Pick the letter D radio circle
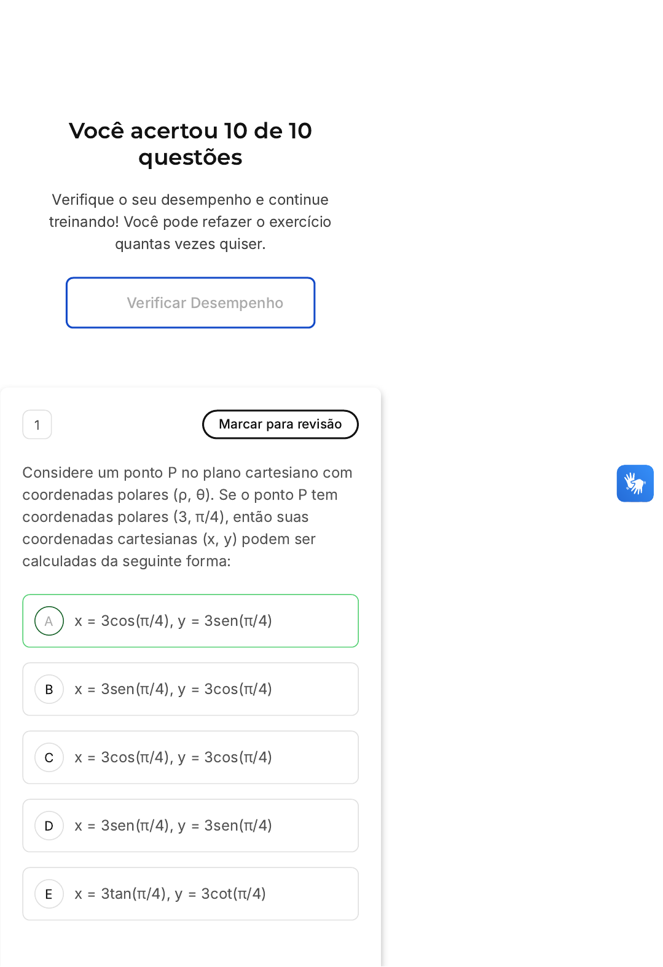Screen dimensions: 663x967 click(49, 826)
